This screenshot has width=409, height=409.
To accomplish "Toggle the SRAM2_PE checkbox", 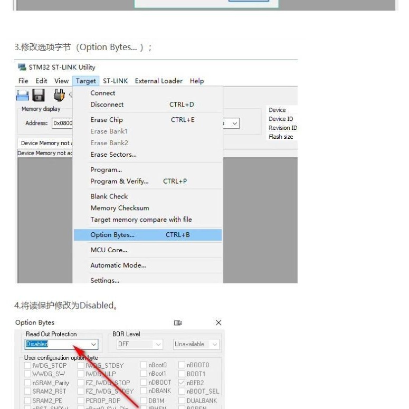I will (x=27, y=401).
